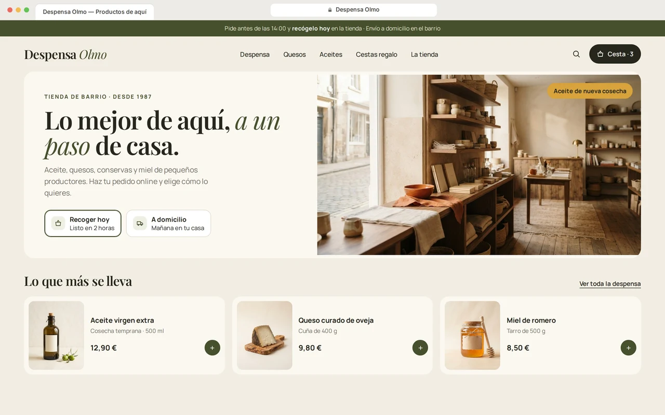Click the Tarro de 500 g subtitle
The height and width of the screenshot is (415, 665).
(x=526, y=331)
